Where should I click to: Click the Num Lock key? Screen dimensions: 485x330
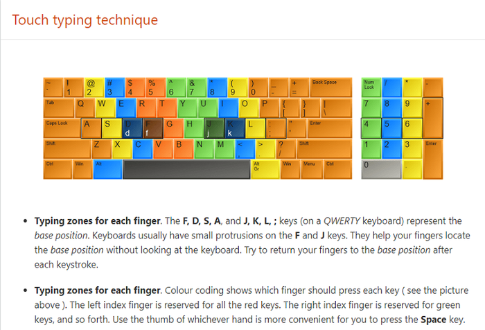(x=371, y=87)
